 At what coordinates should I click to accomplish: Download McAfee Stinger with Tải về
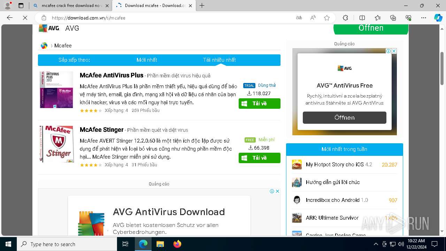point(260,158)
